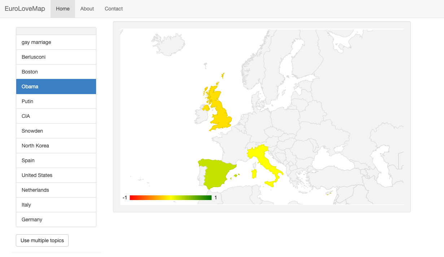Click the red-to-green sentiment gradient legend
The height and width of the screenshot is (257, 444).
[170, 198]
